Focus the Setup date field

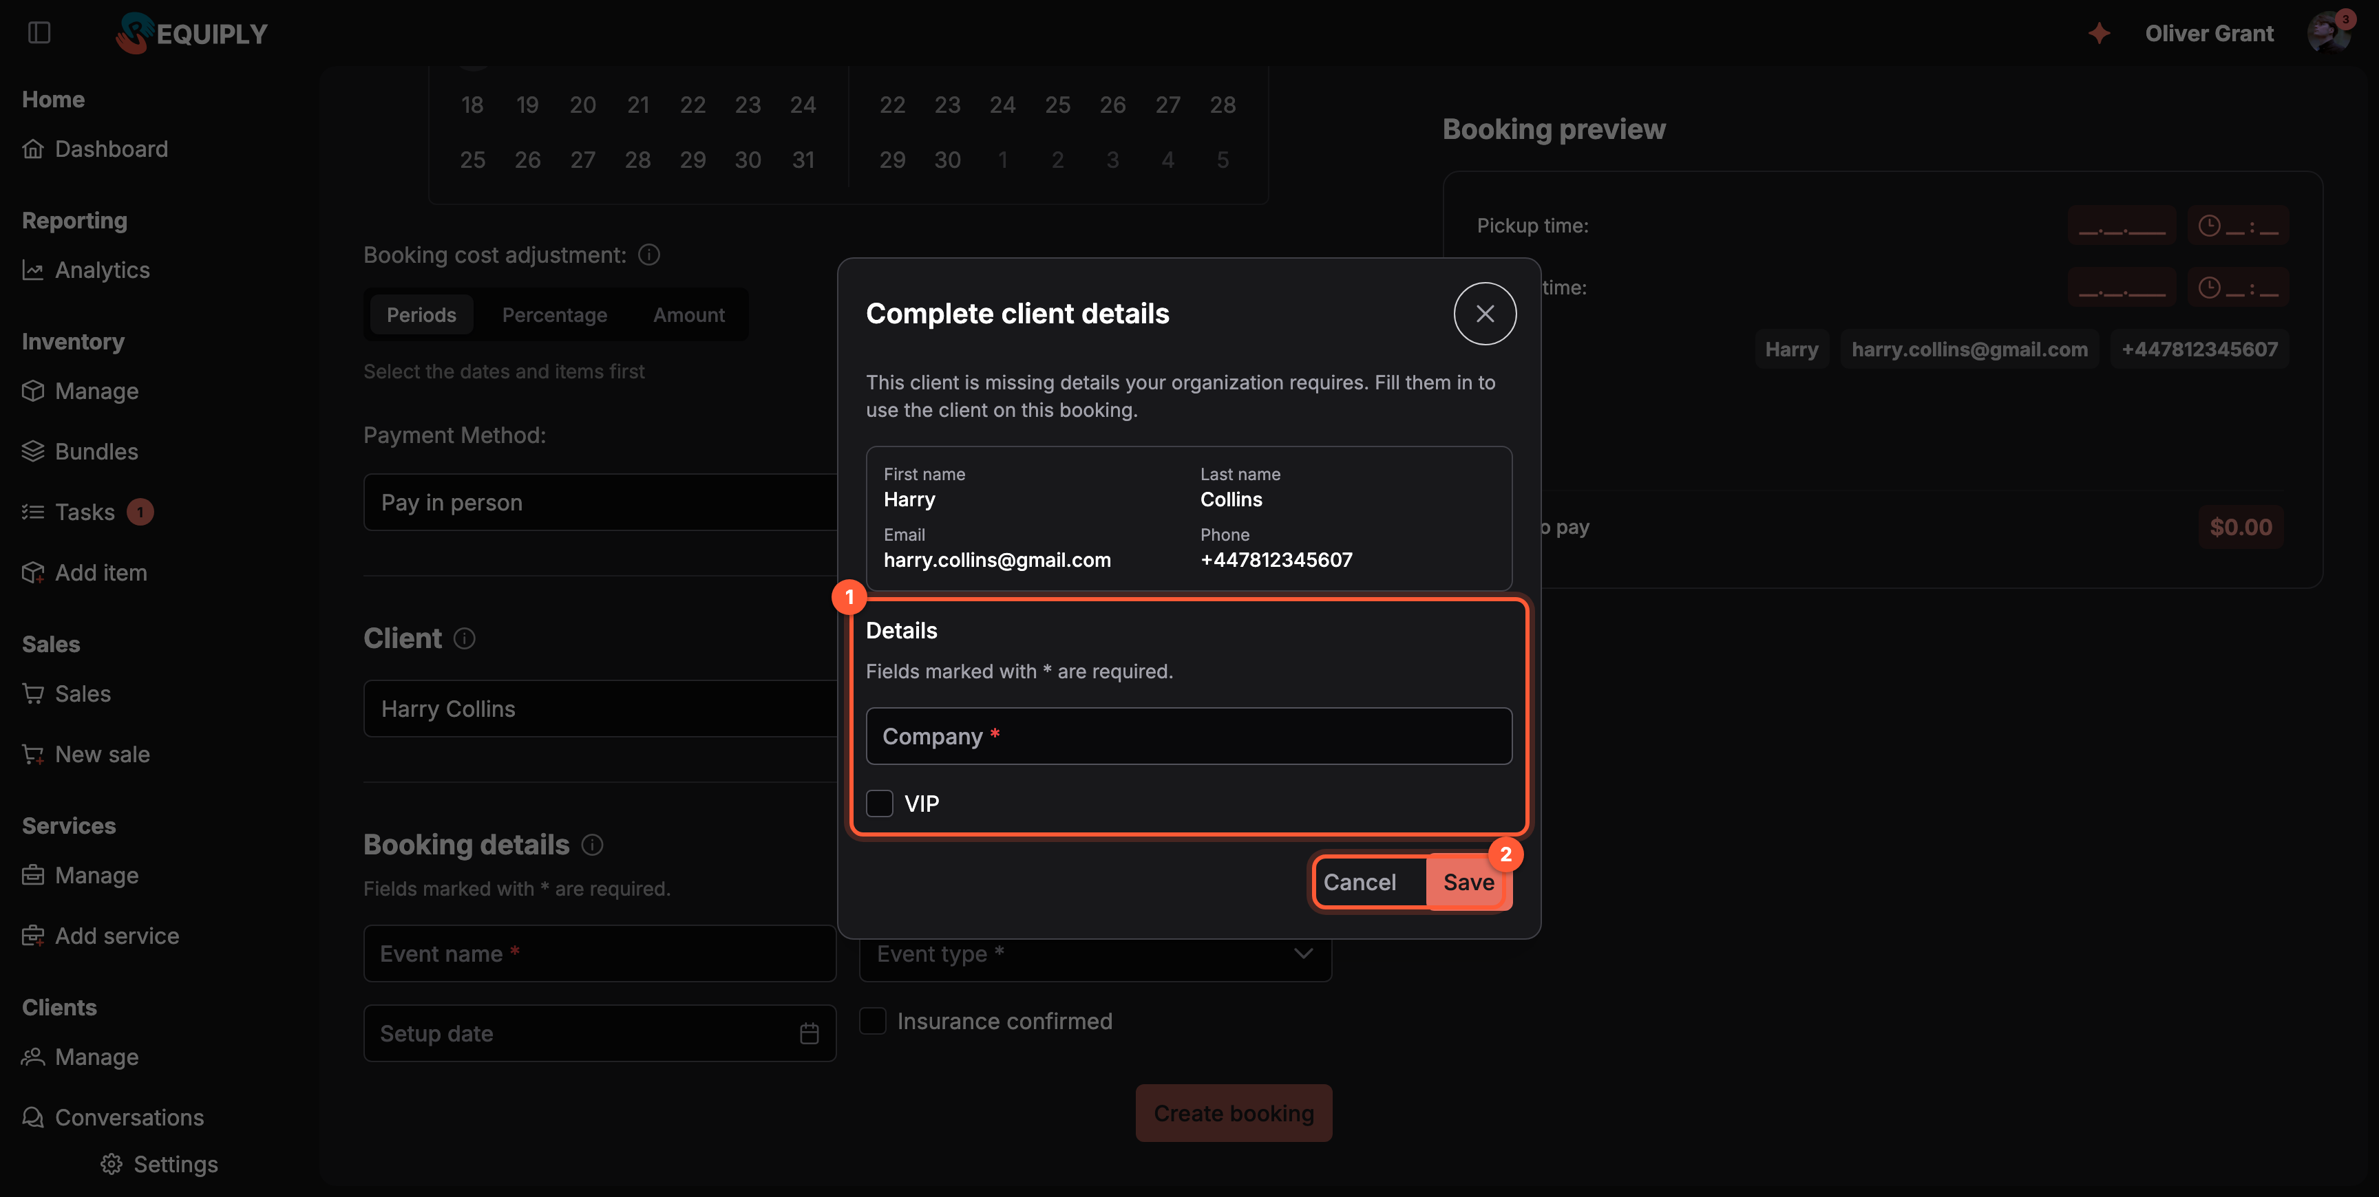pos(600,1034)
